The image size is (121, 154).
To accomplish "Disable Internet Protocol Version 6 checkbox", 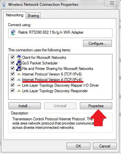I will pos(12,74).
